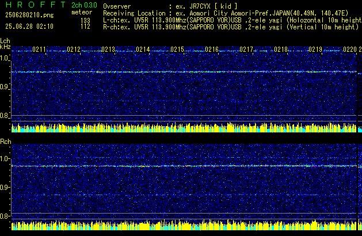Click the Lch yellow signal level bar graph
This screenshot has height=236, width=362.
click(184, 127)
